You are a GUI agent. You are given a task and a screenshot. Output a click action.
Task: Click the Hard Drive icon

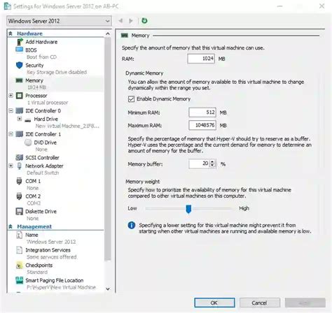coord(28,119)
